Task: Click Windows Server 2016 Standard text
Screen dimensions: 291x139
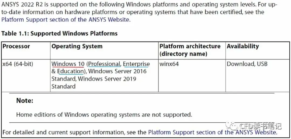Action: [x=99, y=75]
